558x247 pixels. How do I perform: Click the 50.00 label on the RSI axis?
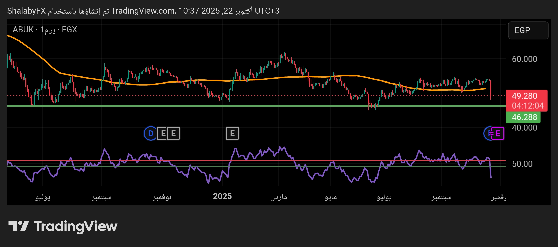tap(522, 164)
